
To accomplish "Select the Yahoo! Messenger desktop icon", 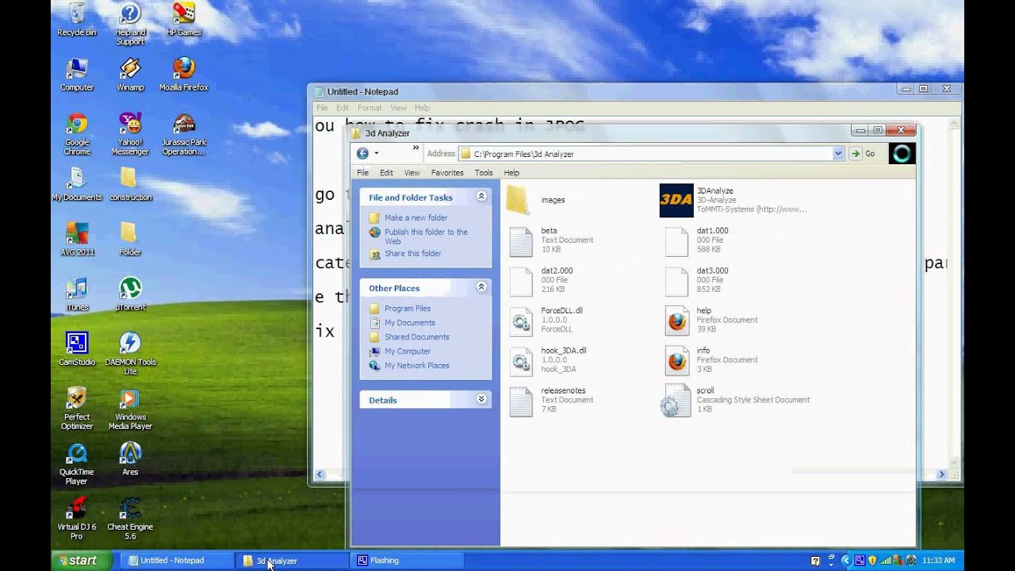I will pos(130,124).
